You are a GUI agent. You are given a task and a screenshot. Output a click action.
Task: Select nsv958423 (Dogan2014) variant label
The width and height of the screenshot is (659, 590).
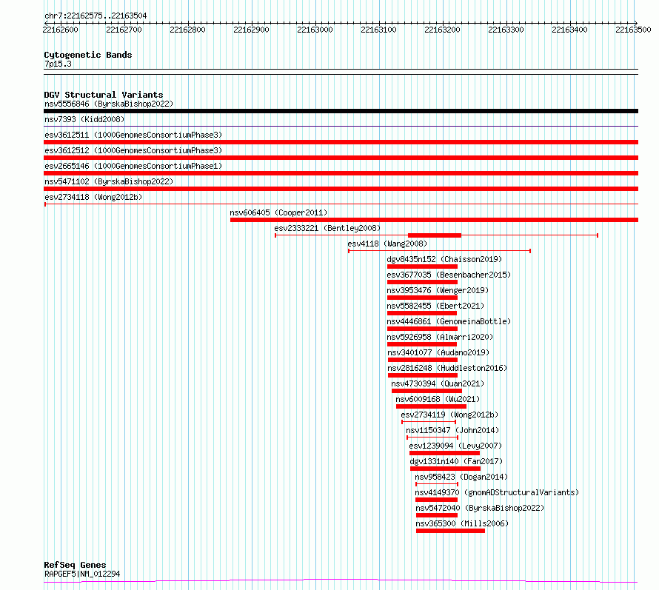pos(461,477)
